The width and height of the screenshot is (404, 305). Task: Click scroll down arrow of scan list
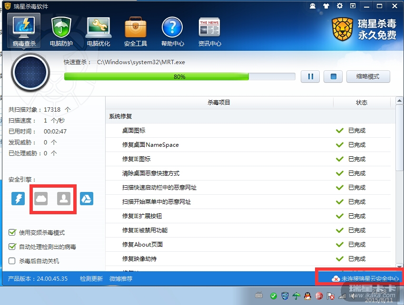399,267
